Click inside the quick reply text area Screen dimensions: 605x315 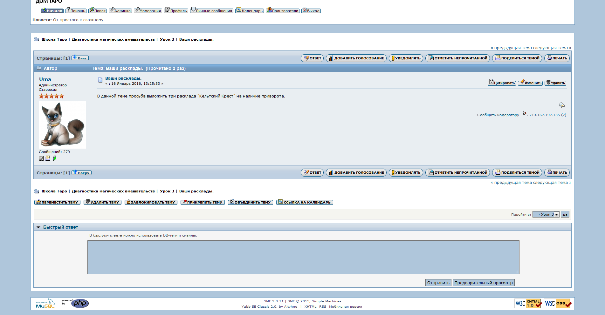point(303,257)
